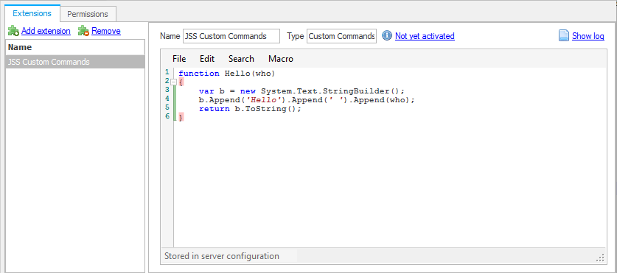This screenshot has width=617, height=273.
Task: Click the Type Custom Commands field
Action: click(341, 36)
